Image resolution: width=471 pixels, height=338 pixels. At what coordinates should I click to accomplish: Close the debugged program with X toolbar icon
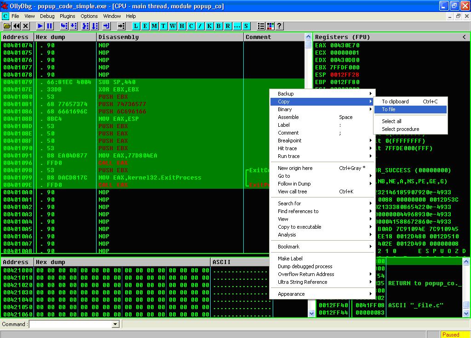tap(26, 26)
